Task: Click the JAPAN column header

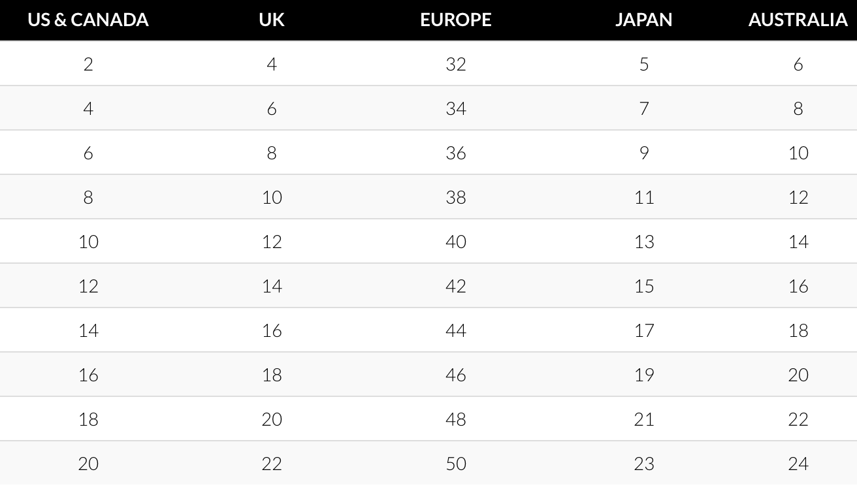Action: coord(643,20)
